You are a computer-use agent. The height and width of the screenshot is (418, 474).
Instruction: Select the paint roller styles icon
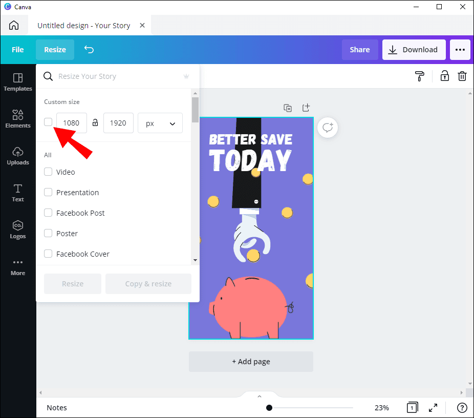[420, 76]
